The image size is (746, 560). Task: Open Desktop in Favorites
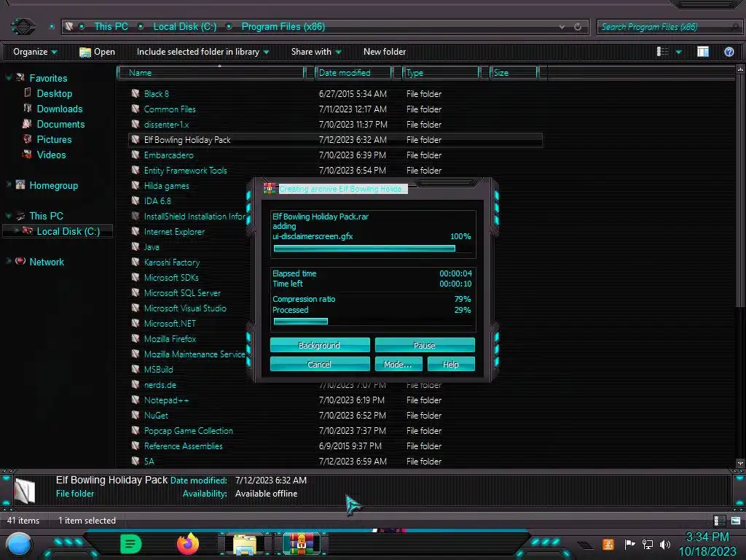(x=54, y=93)
